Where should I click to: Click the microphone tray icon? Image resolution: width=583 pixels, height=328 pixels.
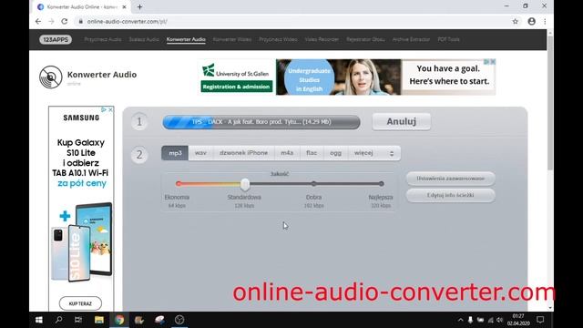tap(470, 320)
